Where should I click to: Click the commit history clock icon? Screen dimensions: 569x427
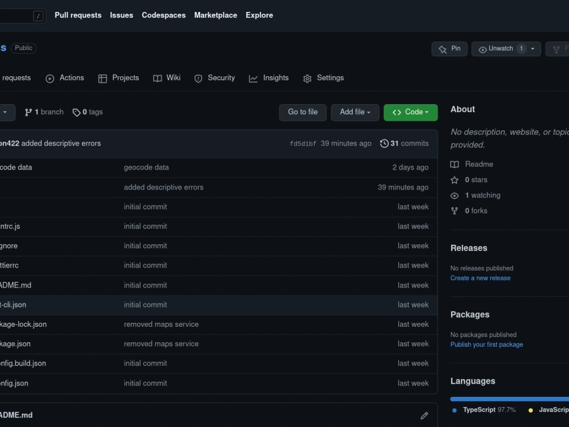384,143
